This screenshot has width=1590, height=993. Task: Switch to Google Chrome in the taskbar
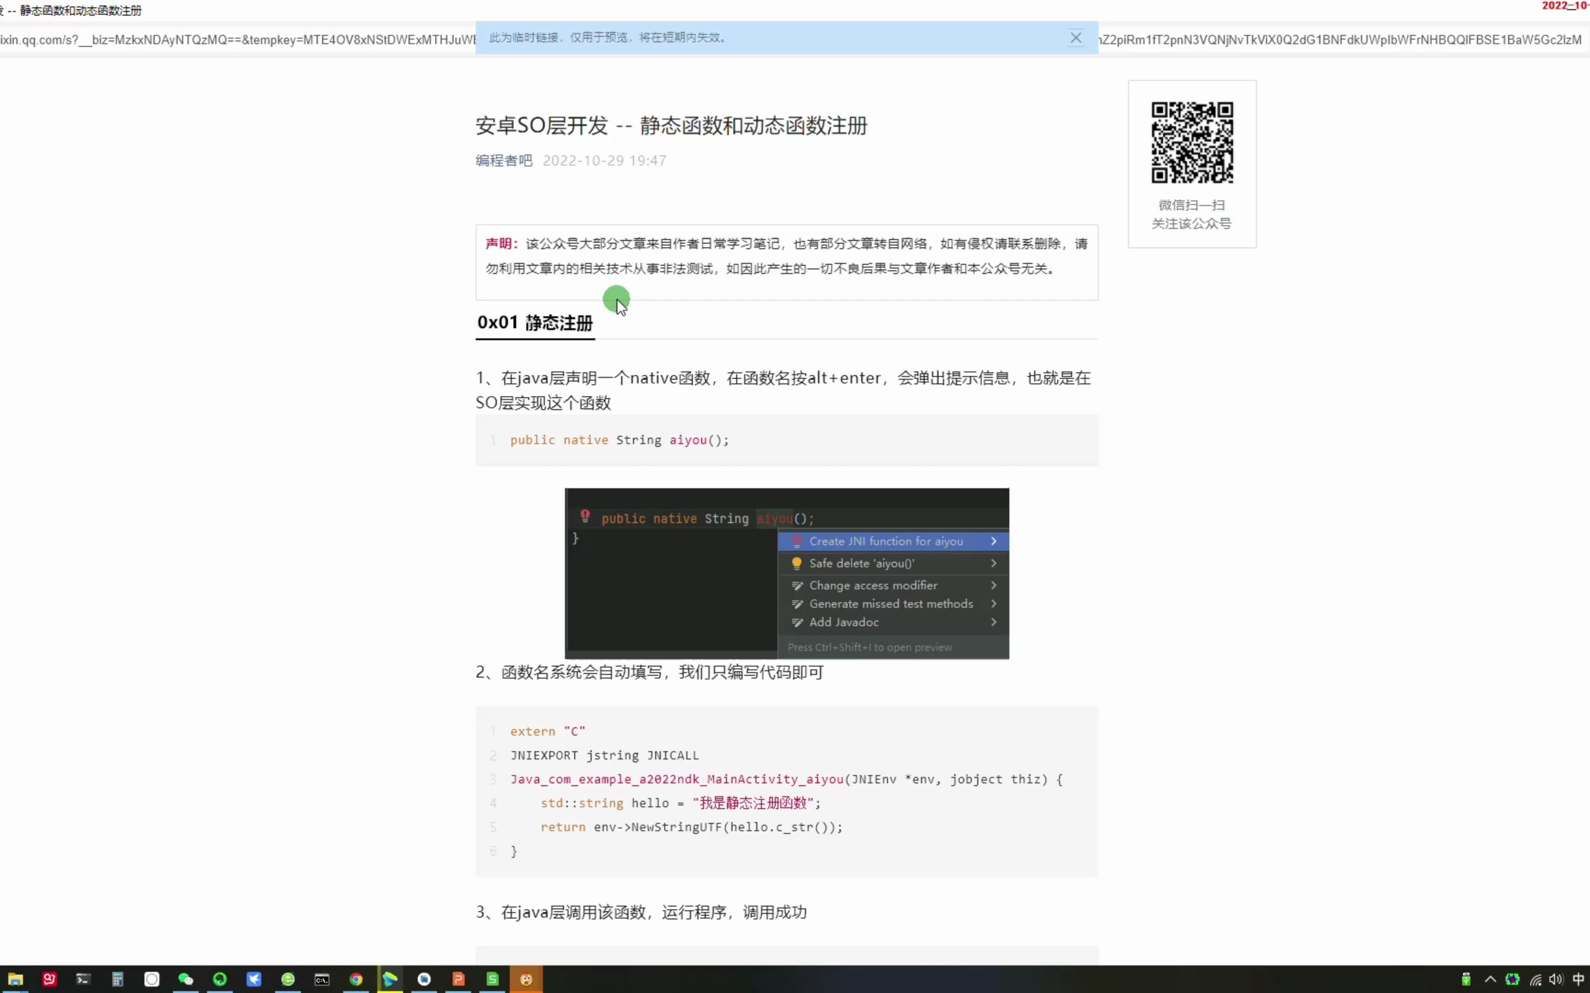pyautogui.click(x=356, y=979)
